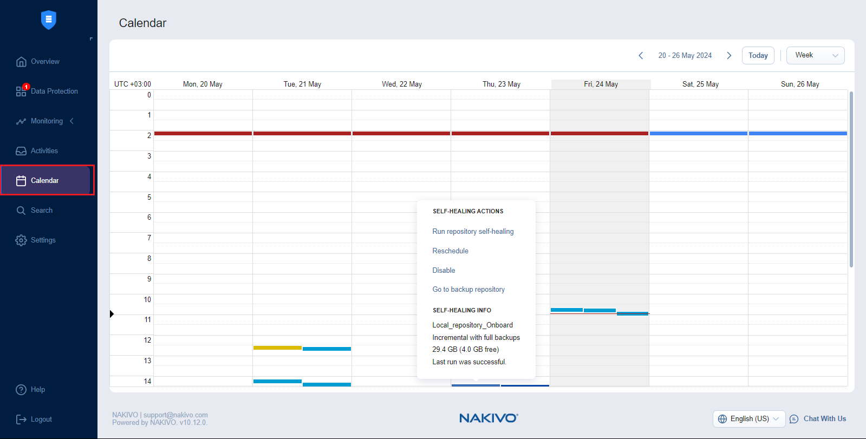Click the yellow event bar on Tuesday

point(277,348)
